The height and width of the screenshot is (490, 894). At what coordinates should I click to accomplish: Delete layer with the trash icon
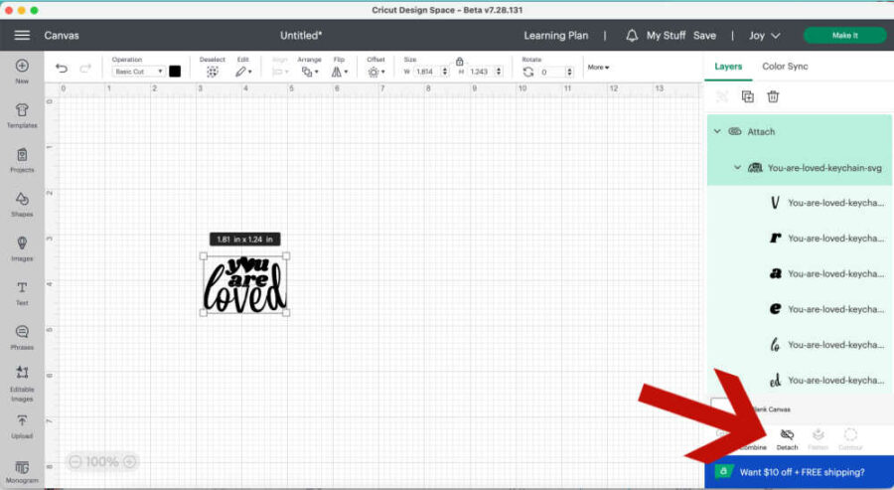(773, 96)
